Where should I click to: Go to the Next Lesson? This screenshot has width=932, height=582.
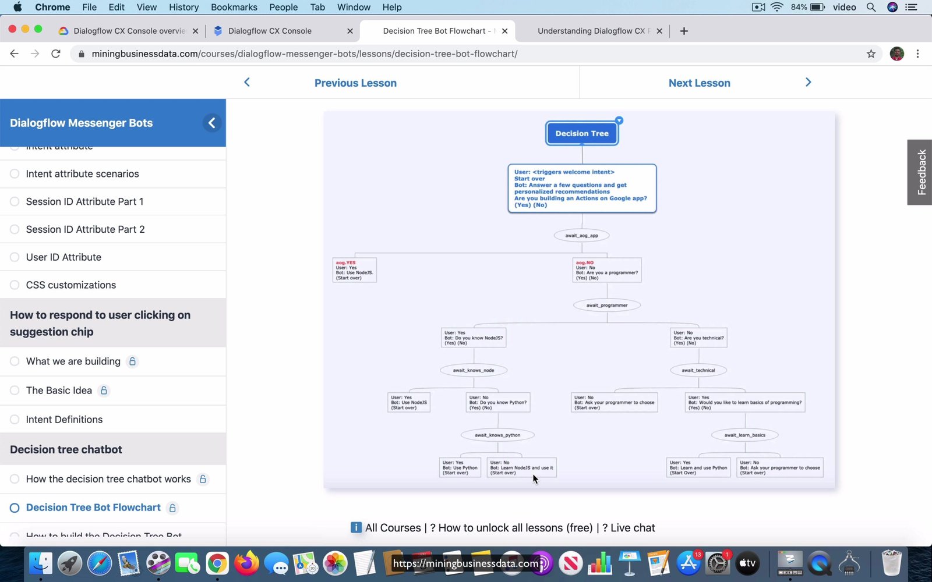700,83
